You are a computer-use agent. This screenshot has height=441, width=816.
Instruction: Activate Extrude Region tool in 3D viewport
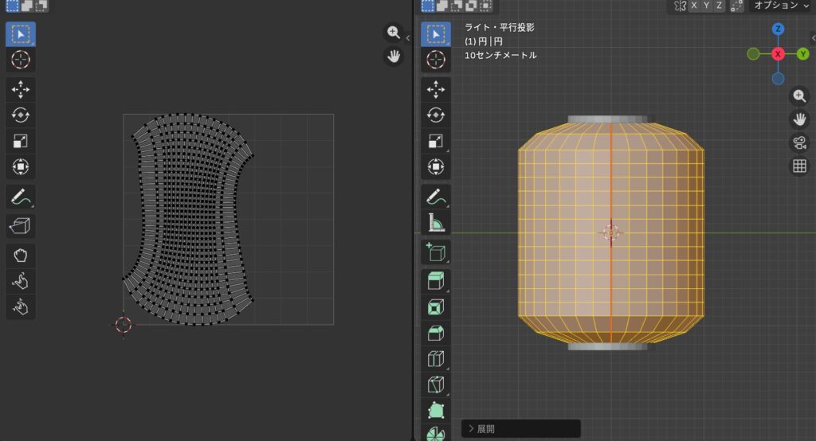click(x=435, y=281)
